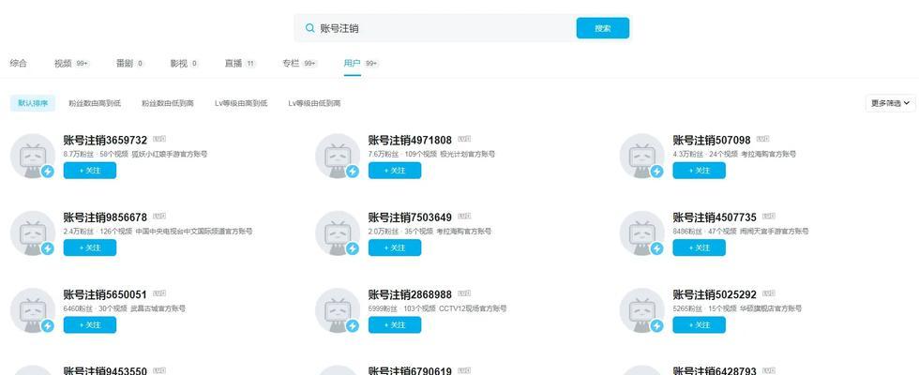This screenshot has height=375, width=919.
Task: Select 默认排序 sort option
Action: (33, 103)
